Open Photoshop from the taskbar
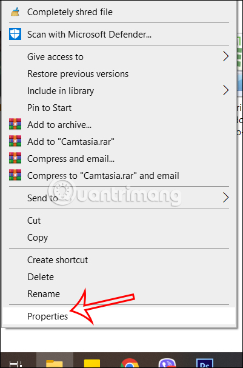Viewport: 243px width, 368px height. [205, 363]
